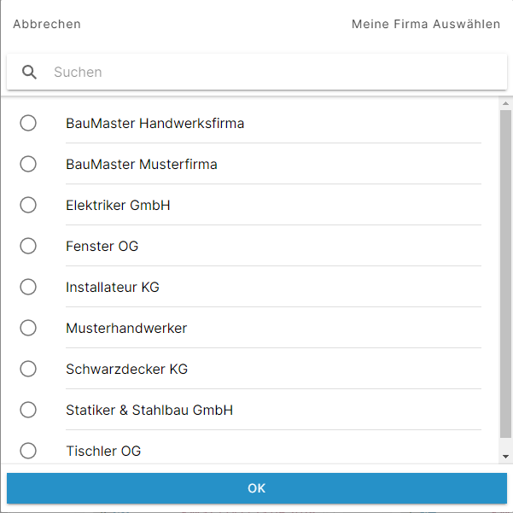Select the Tischler OG radio button
Screen dimensions: 513x513
tap(28, 451)
